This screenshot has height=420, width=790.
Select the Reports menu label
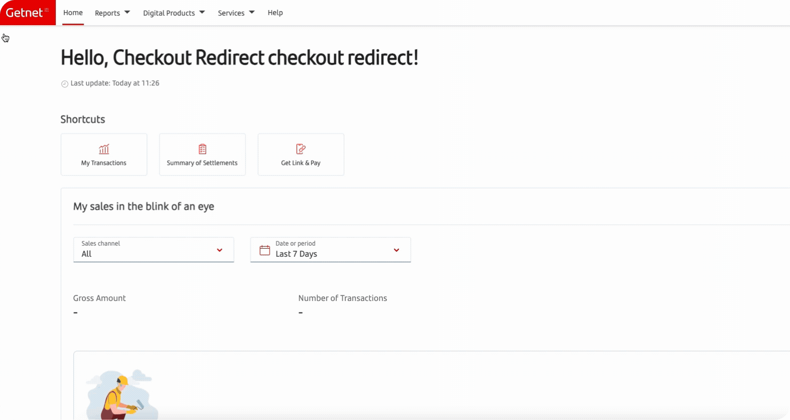(x=107, y=13)
